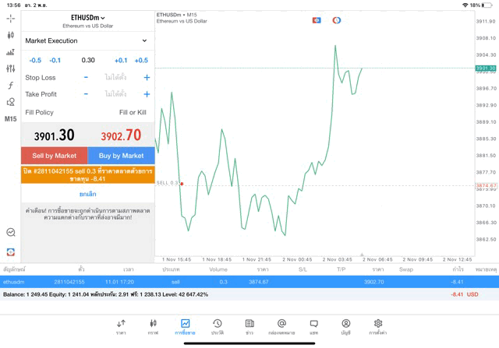Open chart settings sliders icon
Screen dimensions: 499x348
[x=10, y=69]
